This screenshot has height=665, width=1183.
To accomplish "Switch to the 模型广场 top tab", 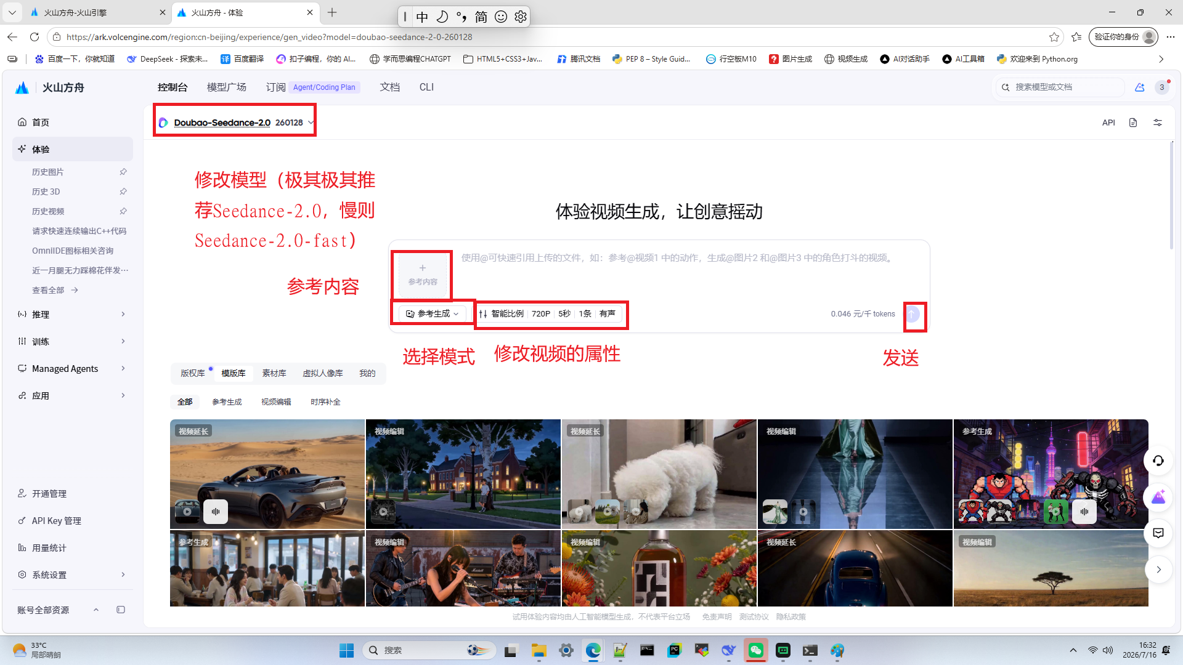I will (227, 87).
